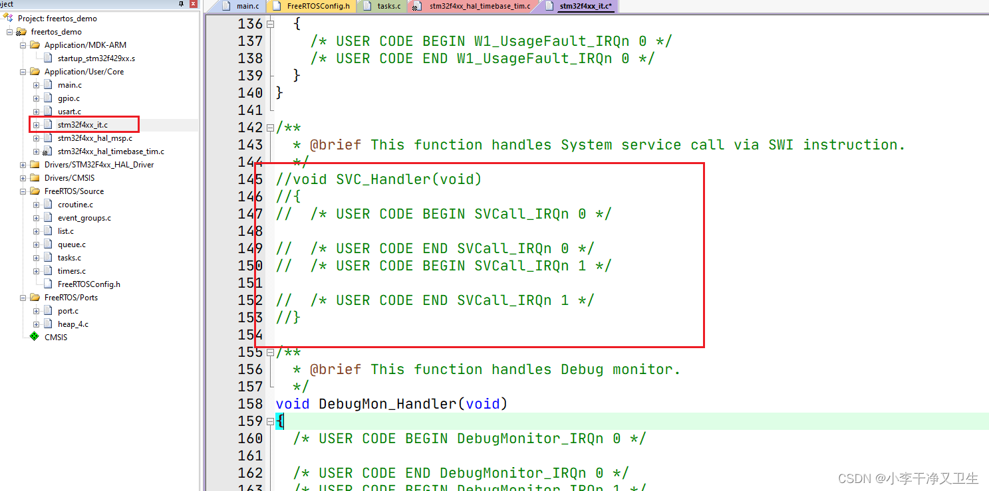Select stm32f4xx_hal_msp.c in project tree
The width and height of the screenshot is (989, 491).
[x=94, y=138]
